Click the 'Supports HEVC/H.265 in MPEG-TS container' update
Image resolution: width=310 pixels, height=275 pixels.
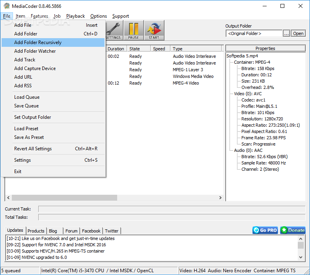coord(56,251)
